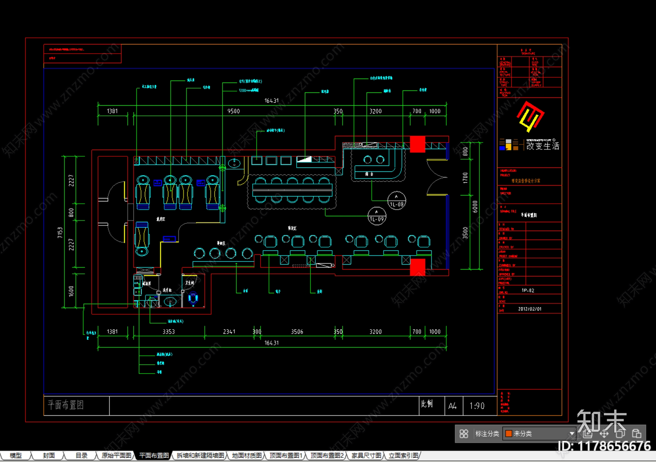This screenshot has width=656, height=462.
Task: Click the 1600 dimension text
Action: 71,291
